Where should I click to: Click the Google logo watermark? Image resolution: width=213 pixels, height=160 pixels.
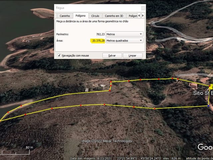(x=205, y=147)
